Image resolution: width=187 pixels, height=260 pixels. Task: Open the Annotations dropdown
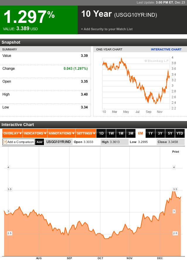[61, 133]
